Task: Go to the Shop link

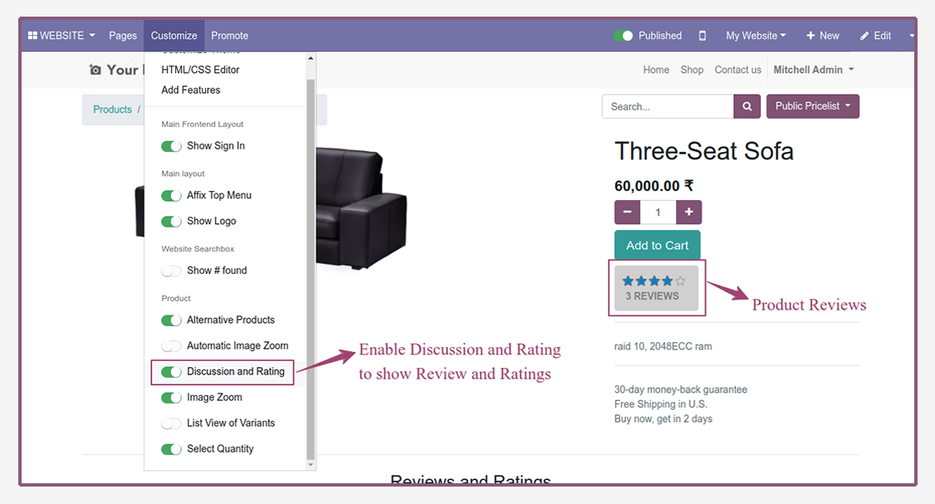Action: point(692,70)
